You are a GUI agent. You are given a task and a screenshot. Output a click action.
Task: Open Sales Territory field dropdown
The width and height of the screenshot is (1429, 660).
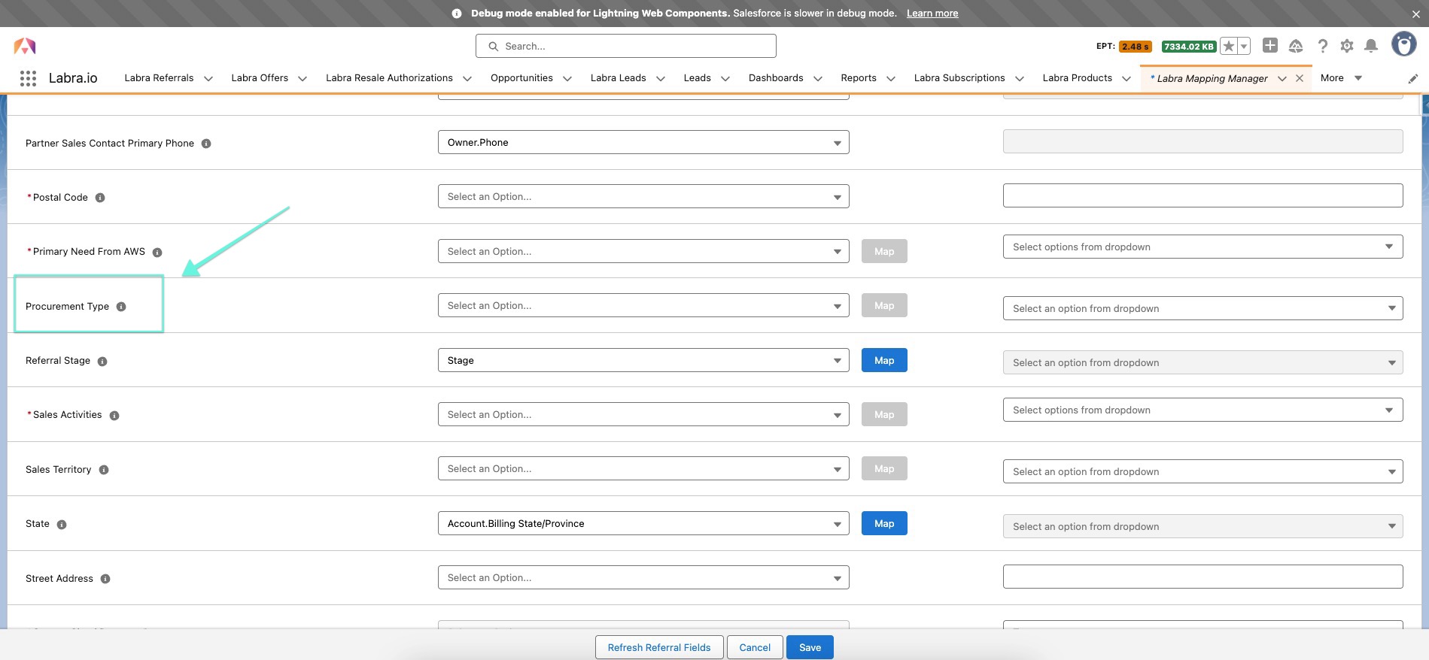tap(643, 468)
